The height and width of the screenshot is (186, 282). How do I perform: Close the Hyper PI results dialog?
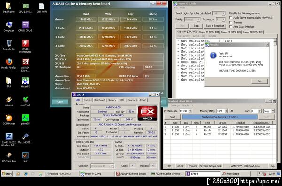267,45
